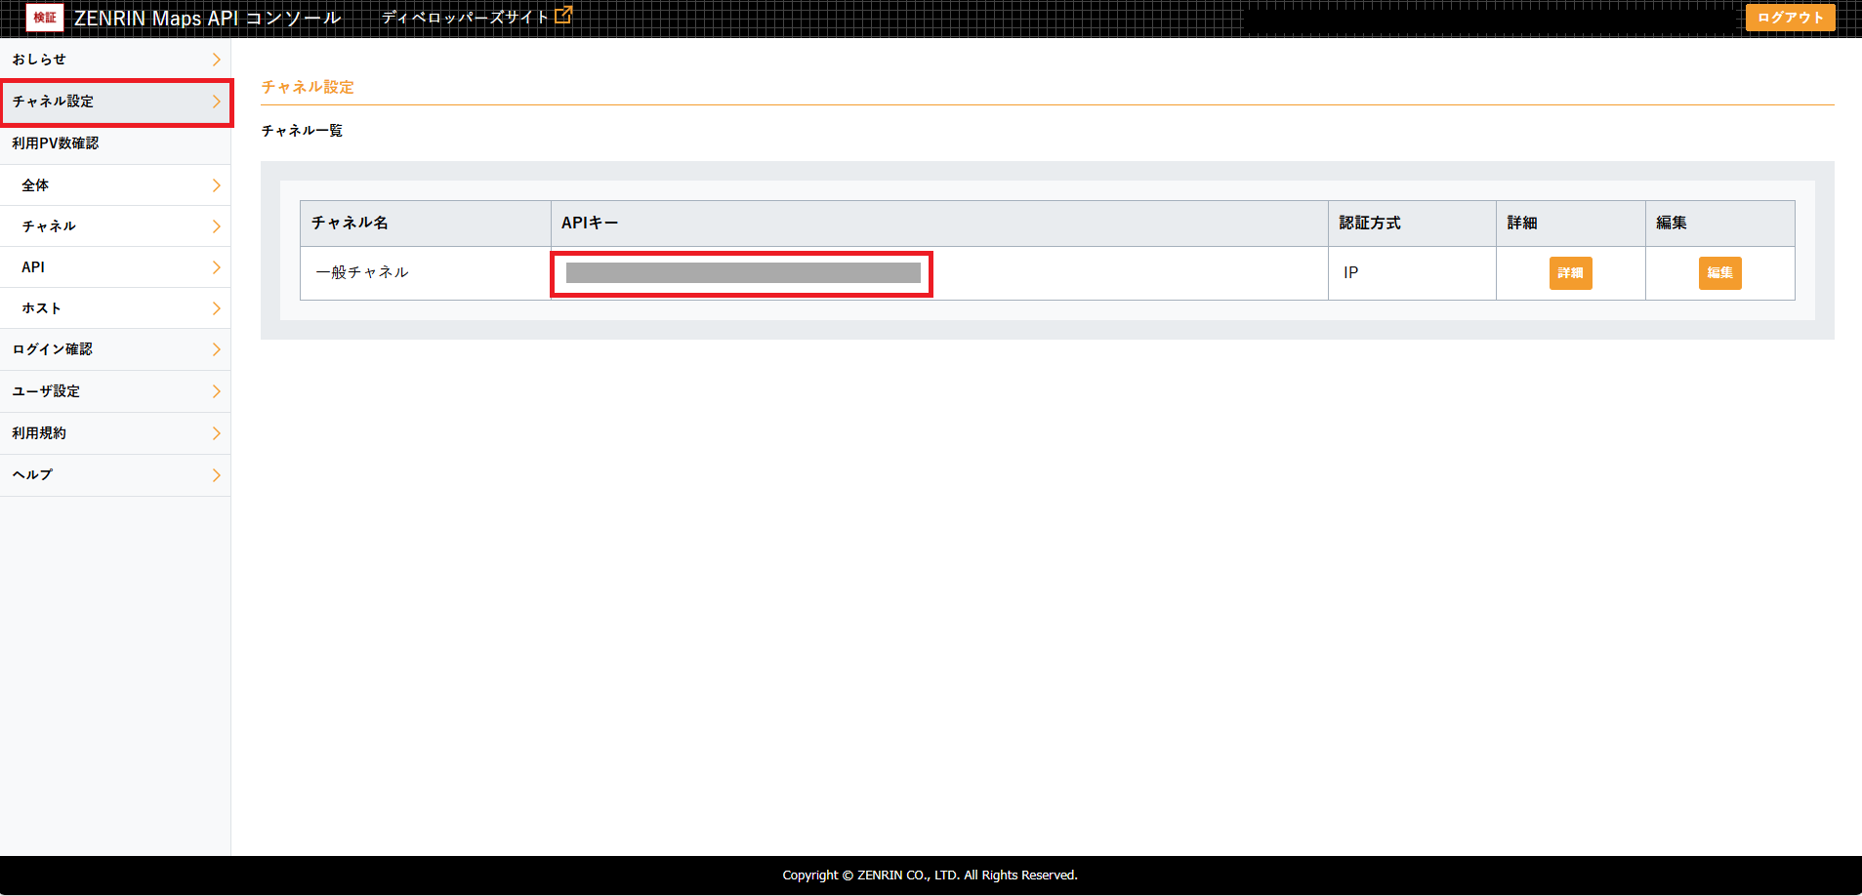Open the ディベロッパーズサイト external link icon
The height and width of the screenshot is (896, 1862).
562,16
